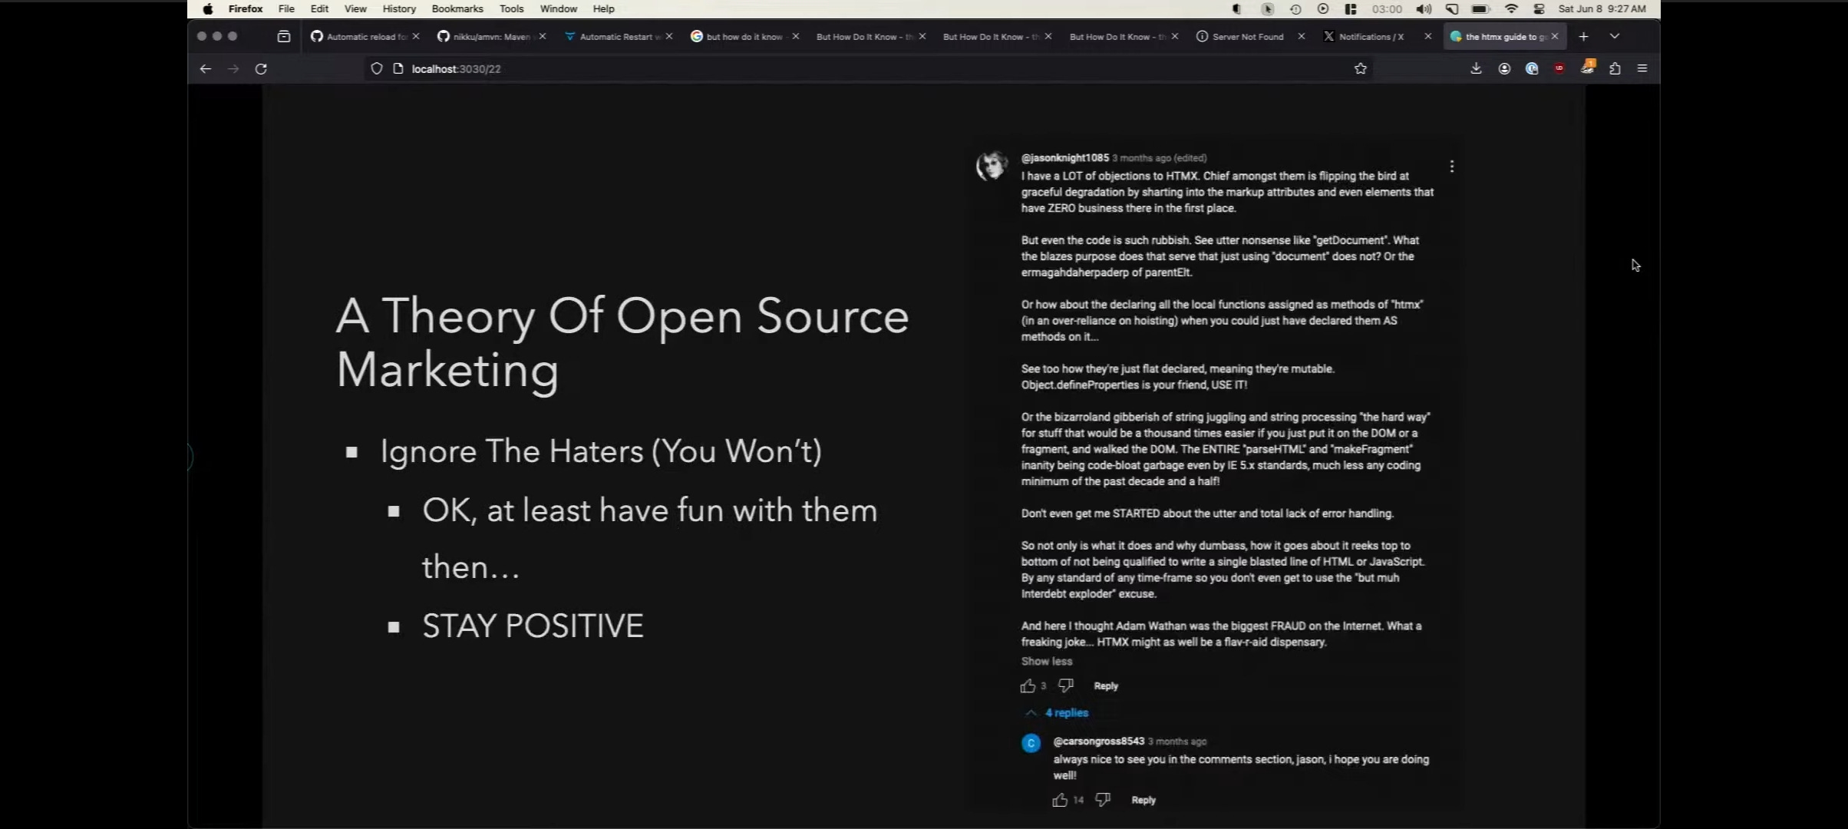
Task: Dislike jasonknight1085's comment with thumbs down
Action: click(x=1065, y=685)
